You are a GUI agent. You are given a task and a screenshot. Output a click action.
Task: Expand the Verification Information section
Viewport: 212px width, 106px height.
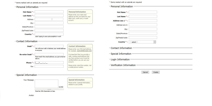click(123, 65)
